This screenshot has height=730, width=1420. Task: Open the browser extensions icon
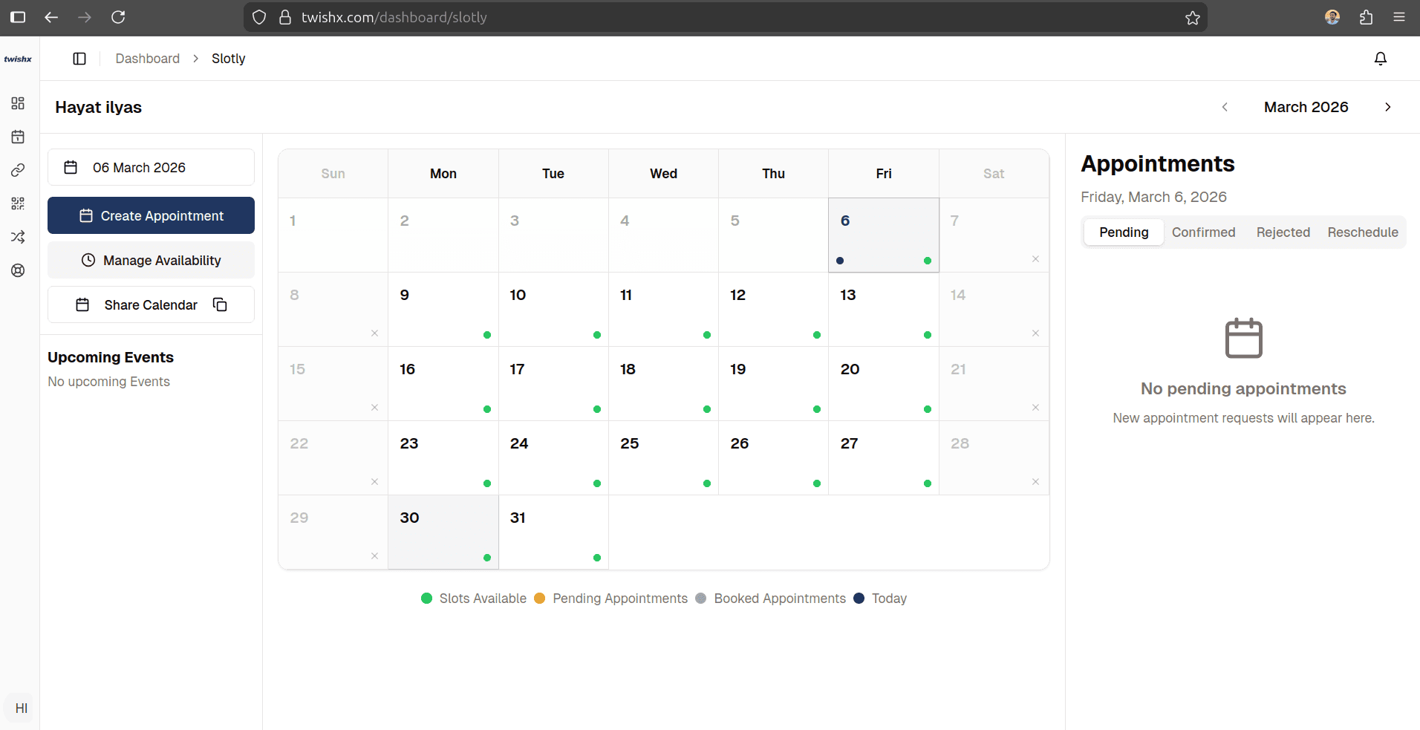click(x=1366, y=17)
